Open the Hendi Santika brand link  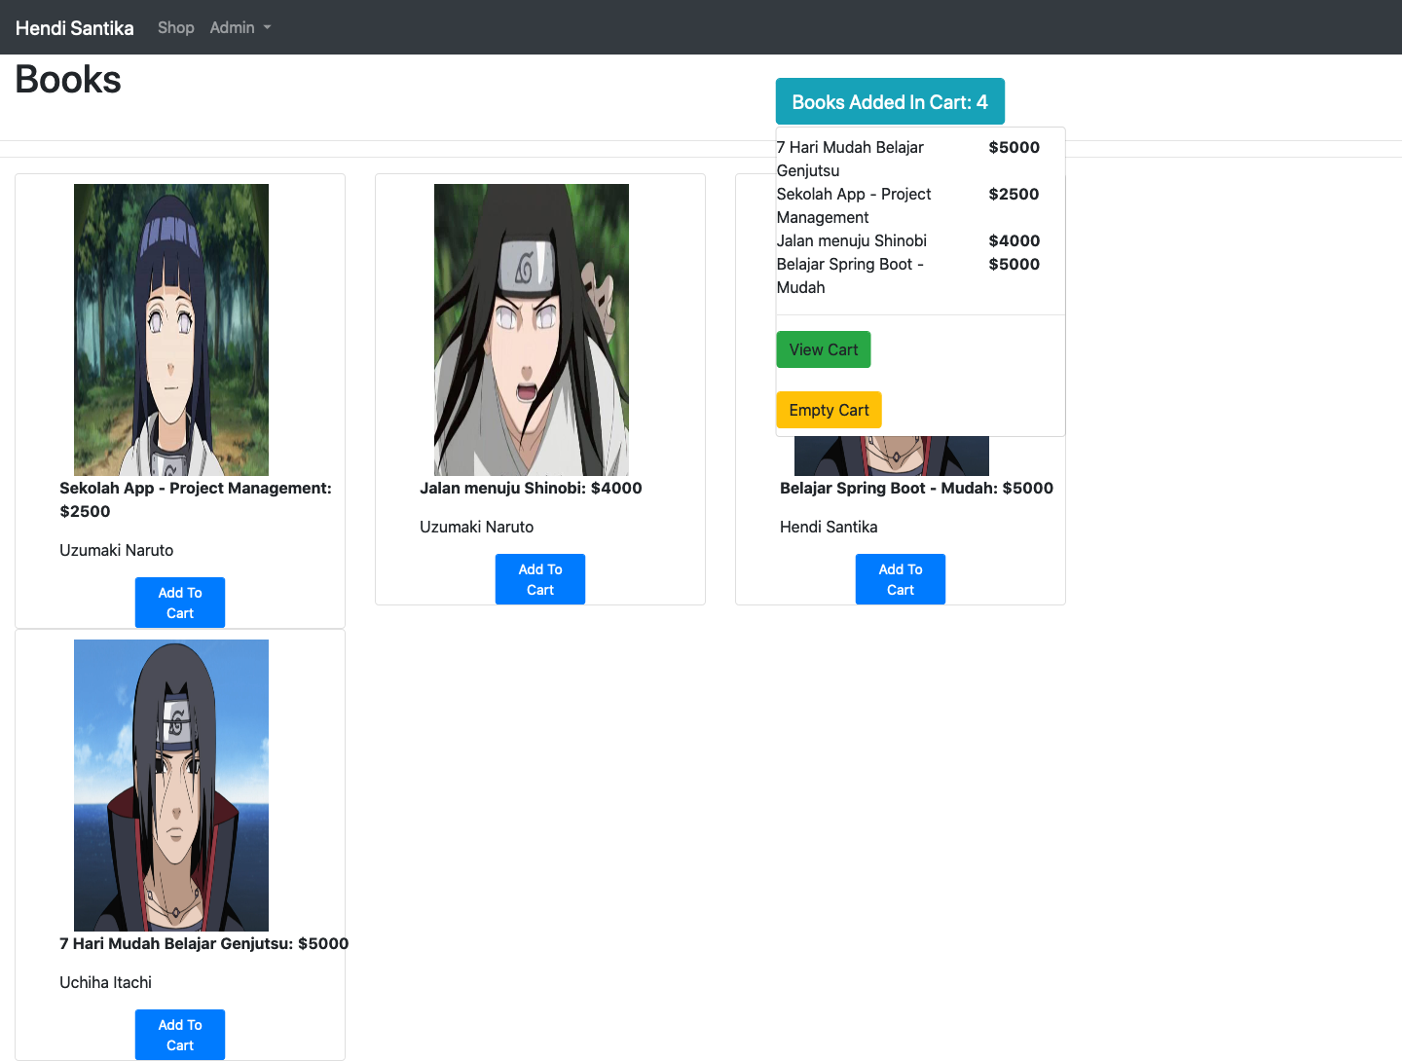[x=75, y=27]
